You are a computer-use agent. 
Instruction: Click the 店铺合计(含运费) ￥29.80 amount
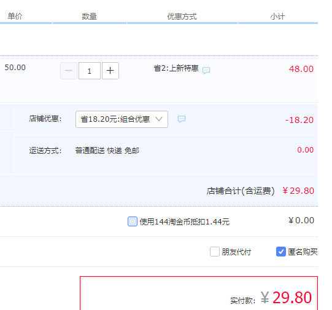298,191
